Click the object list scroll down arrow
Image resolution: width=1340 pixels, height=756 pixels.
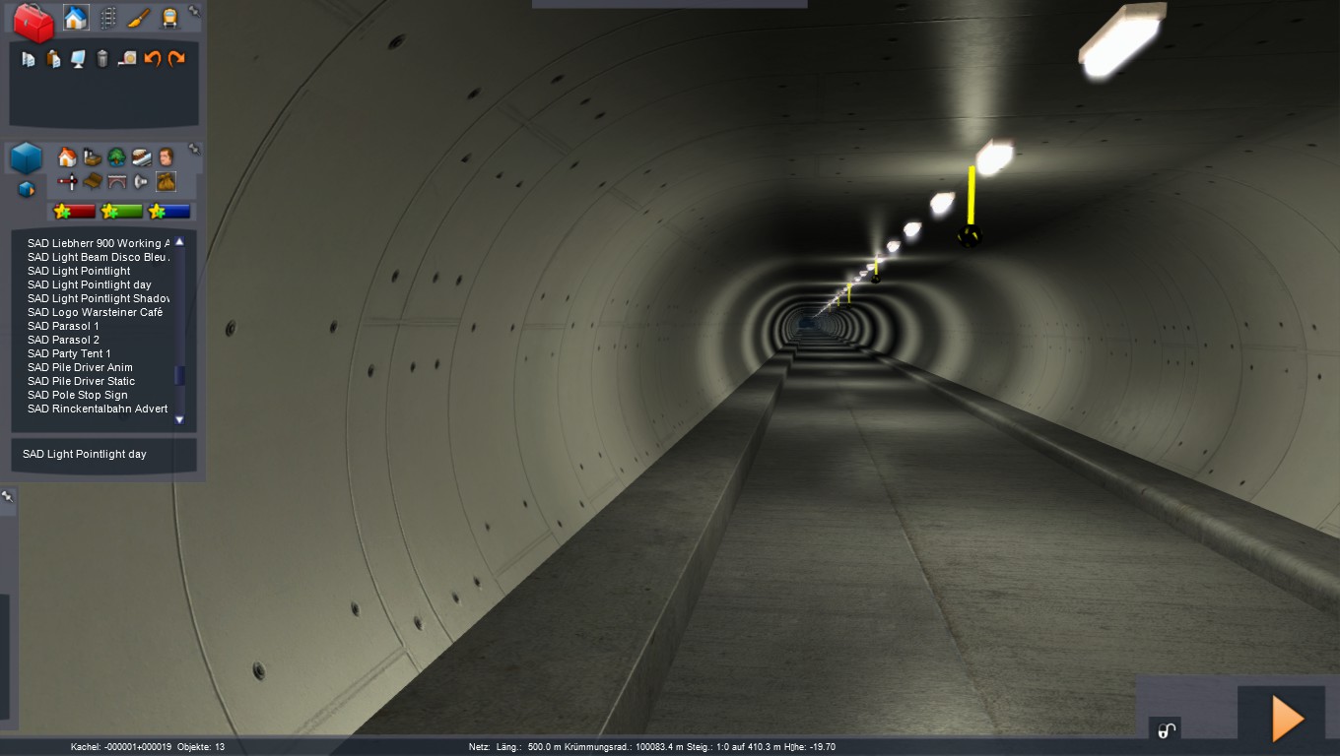tap(179, 419)
